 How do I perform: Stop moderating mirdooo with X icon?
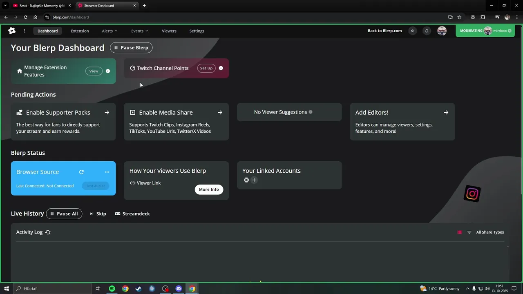(x=510, y=31)
